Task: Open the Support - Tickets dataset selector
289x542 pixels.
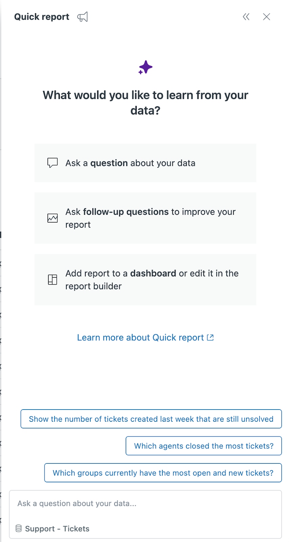Action: [x=57, y=529]
